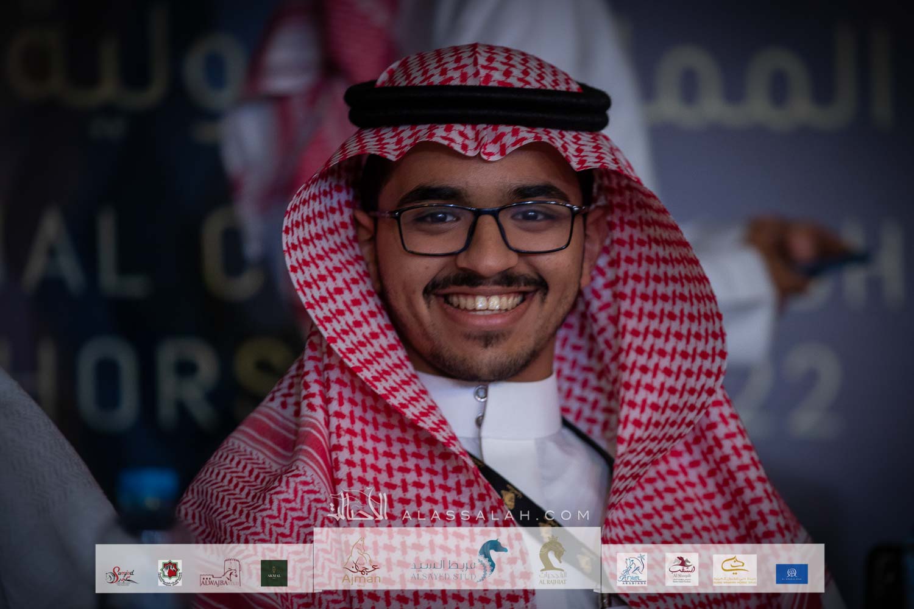The image size is (914, 609).
Task: Click the Samjad horse logo
Action: 119,573
